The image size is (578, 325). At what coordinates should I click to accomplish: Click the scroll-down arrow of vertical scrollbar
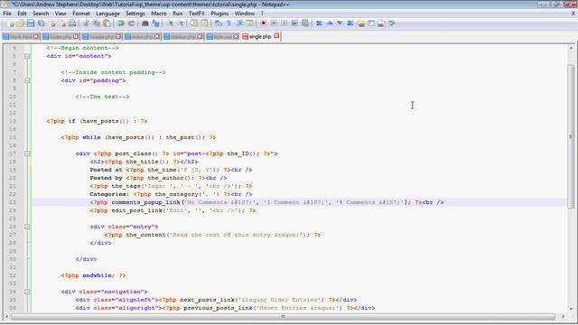tap(571, 309)
